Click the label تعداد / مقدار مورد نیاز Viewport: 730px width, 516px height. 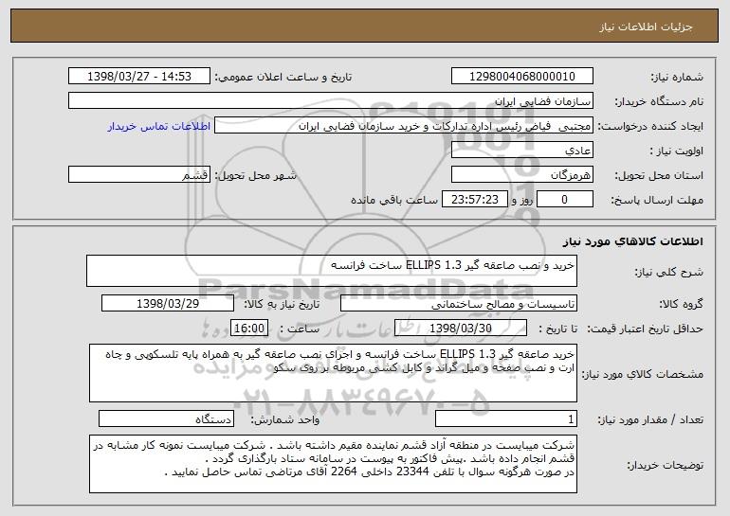[x=650, y=420]
